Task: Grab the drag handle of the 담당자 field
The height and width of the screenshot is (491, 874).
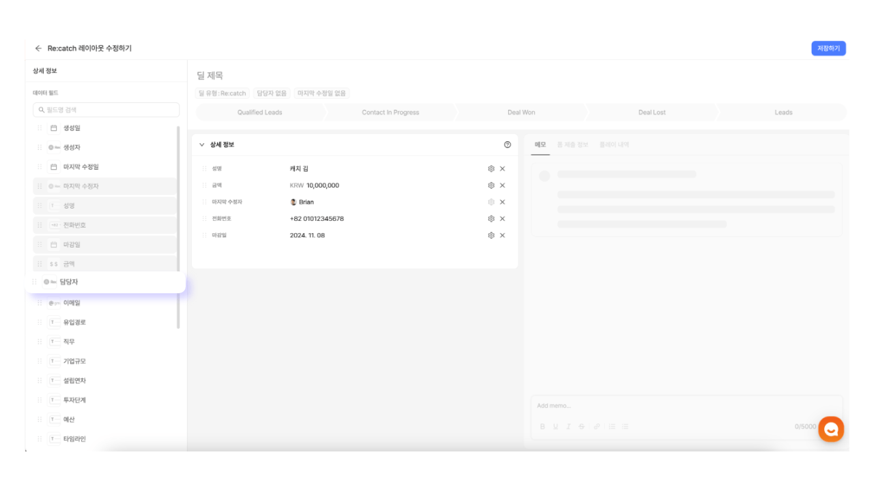Action: [x=35, y=282]
